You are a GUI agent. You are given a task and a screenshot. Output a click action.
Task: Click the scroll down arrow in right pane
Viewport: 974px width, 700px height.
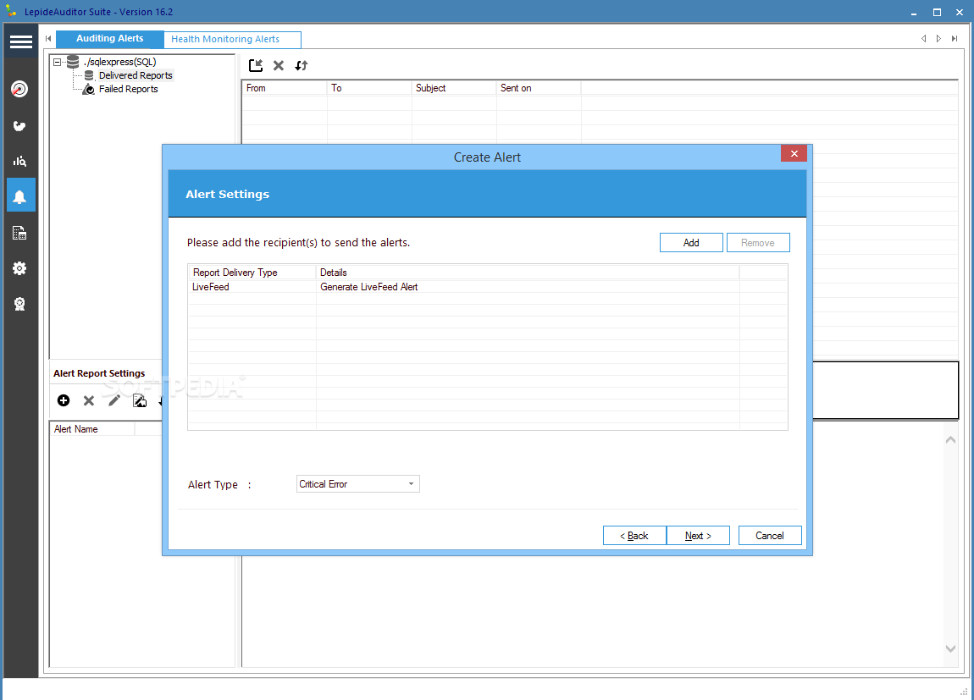[x=950, y=648]
